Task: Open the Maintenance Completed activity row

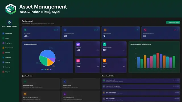Action: coord(141,87)
